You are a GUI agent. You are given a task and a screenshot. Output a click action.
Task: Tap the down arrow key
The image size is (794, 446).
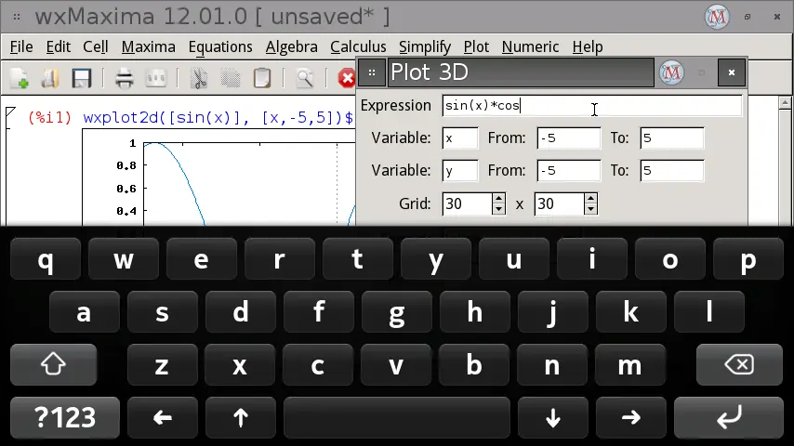click(553, 417)
